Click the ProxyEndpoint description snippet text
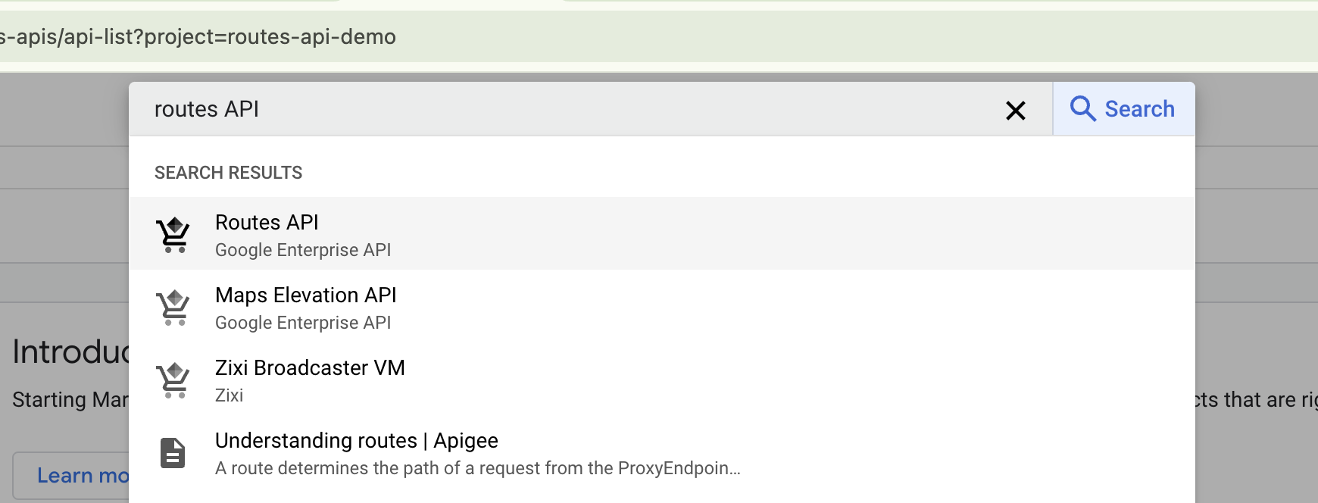This screenshot has width=1318, height=503. (476, 468)
